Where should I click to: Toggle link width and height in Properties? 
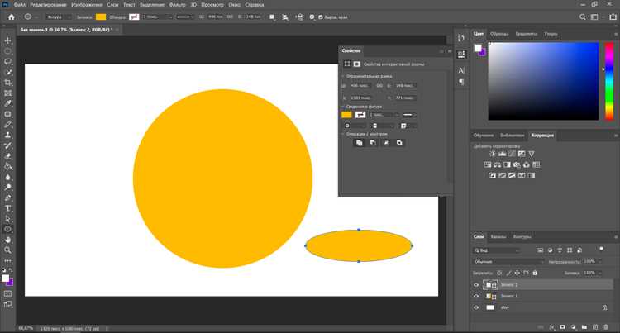[x=379, y=86]
